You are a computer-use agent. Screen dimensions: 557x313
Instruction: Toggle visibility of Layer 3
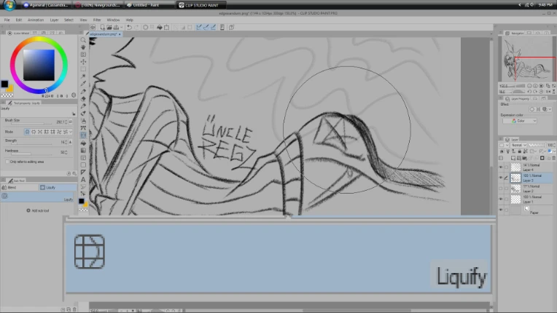coord(501,178)
